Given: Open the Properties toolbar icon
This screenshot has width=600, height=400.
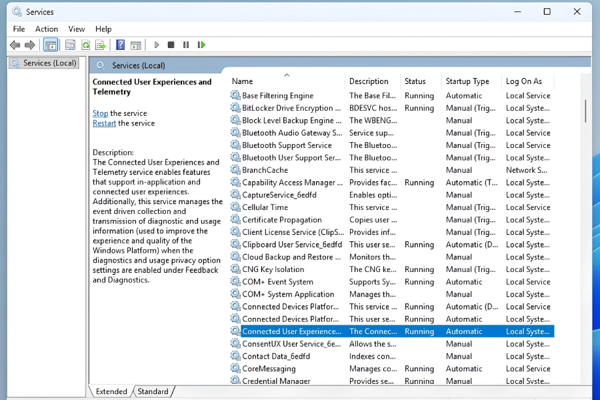Looking at the screenshot, I should click(70, 45).
